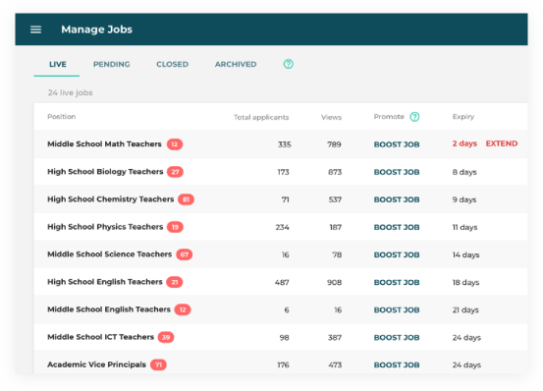Open the High School Biology Teachers position

pos(105,172)
